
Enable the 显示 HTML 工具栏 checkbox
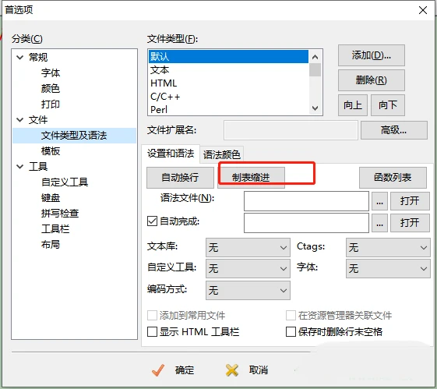tap(152, 332)
